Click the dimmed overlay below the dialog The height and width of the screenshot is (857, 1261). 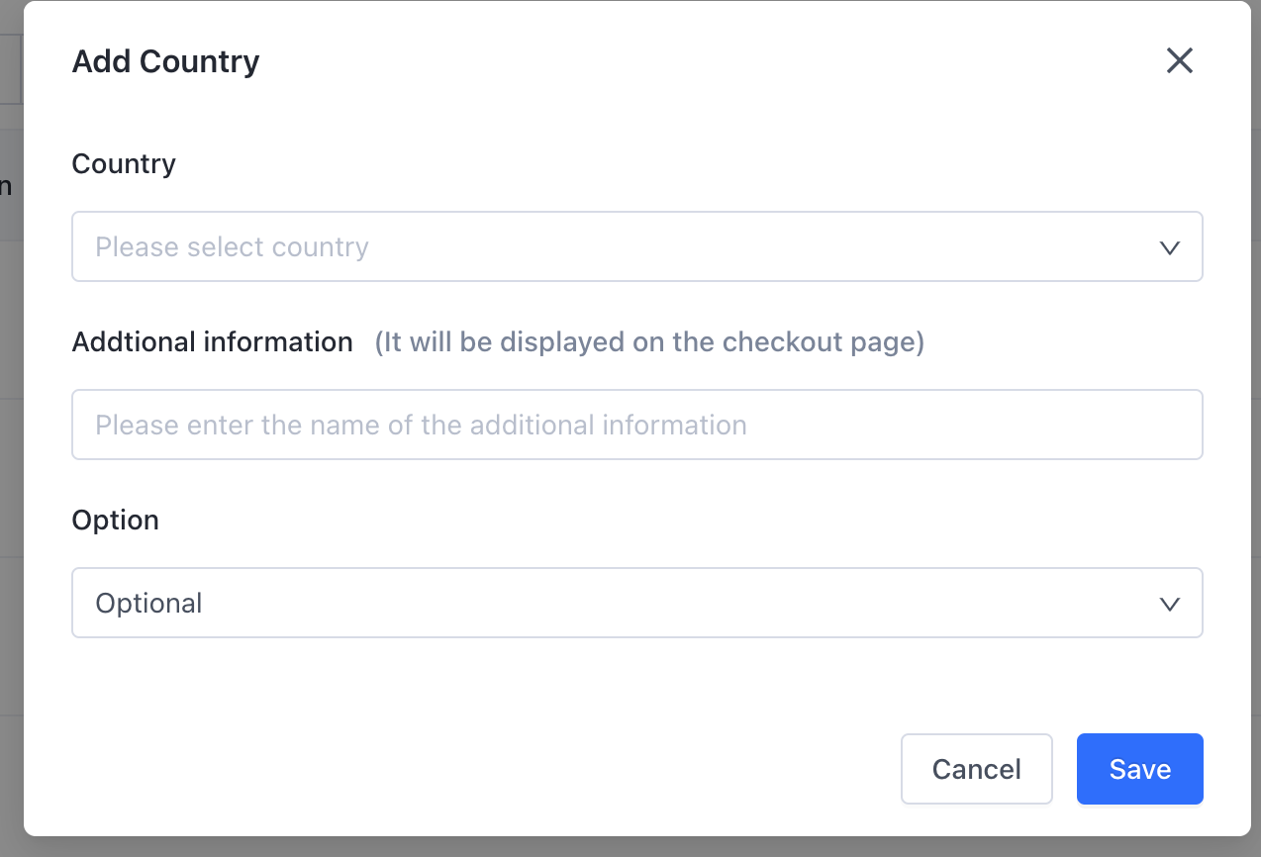633,847
